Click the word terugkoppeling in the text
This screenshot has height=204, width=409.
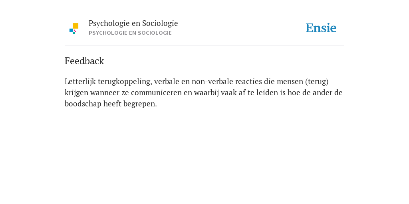pos(125,81)
